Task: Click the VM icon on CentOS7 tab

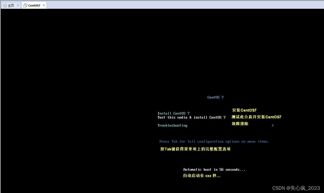Action: click(25, 6)
